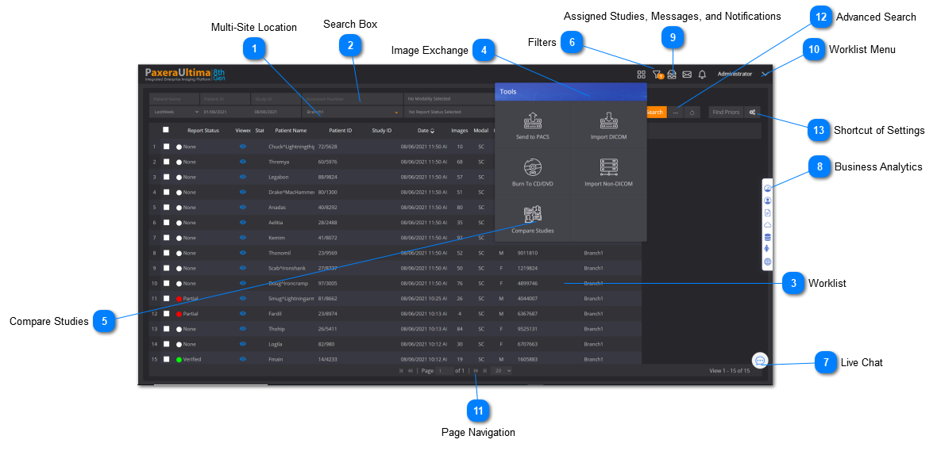The width and height of the screenshot is (941, 451).
Task: Click the user profile sidebar icon
Action: (768, 201)
